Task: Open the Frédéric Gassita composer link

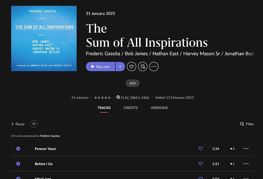Action: [50, 136]
